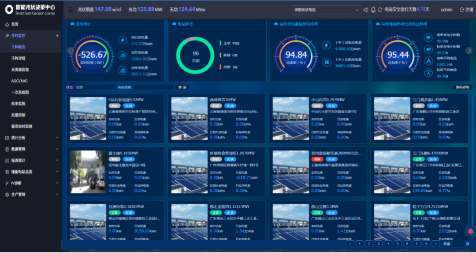Click the refresh icon in top bar
The width and height of the screenshot is (476, 253).
(380, 10)
